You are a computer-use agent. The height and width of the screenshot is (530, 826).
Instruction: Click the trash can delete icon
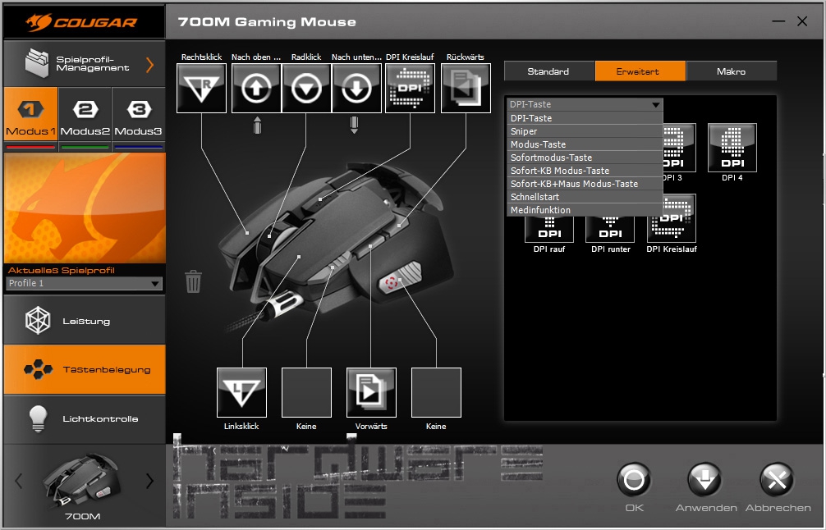[x=193, y=281]
